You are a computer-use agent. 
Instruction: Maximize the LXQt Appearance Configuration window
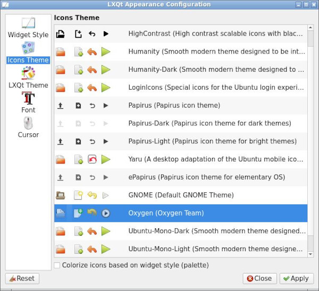pos(306,5)
